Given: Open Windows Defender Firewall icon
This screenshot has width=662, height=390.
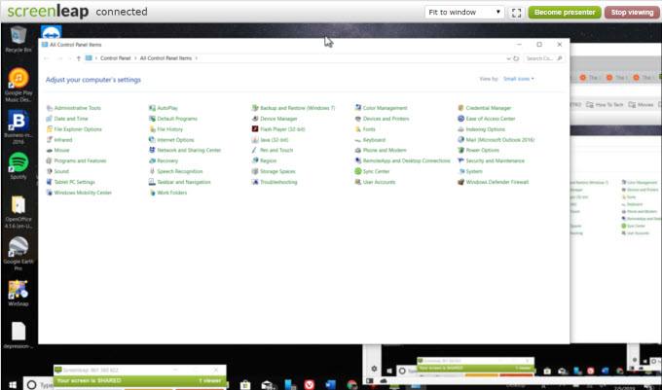Looking at the screenshot, I should point(461,182).
